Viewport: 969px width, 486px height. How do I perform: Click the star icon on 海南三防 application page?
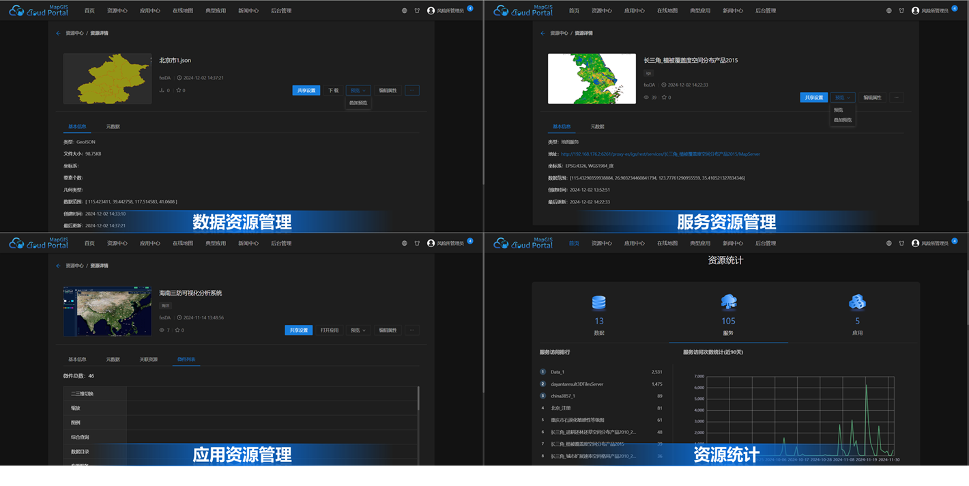click(x=178, y=330)
